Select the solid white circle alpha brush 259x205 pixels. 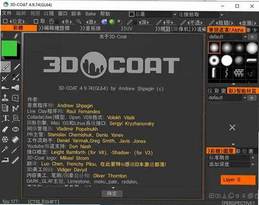coord(226,60)
